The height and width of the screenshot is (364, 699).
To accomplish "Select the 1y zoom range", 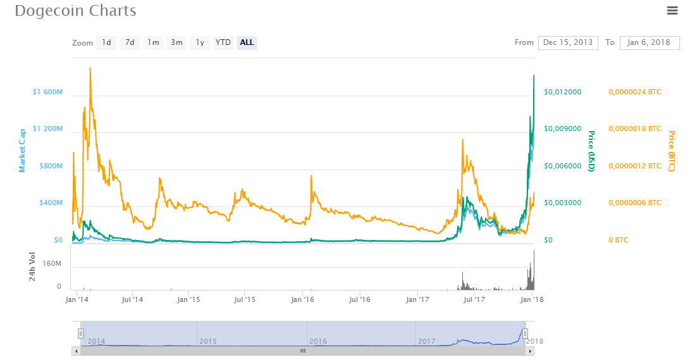I will (x=200, y=43).
